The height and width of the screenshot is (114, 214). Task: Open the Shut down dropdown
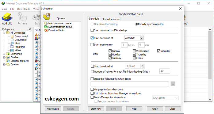(x=165, y=98)
